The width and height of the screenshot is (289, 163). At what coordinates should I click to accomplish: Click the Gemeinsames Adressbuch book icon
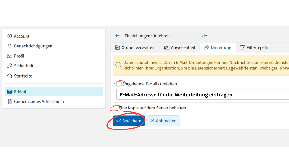[10, 101]
